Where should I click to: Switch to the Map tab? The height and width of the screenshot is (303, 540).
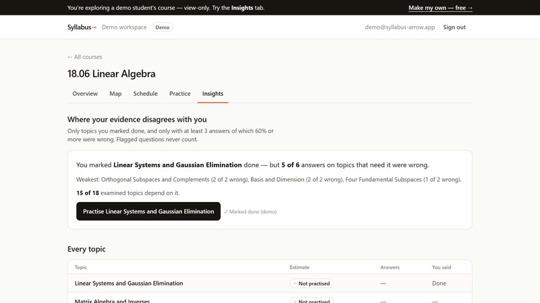click(115, 94)
